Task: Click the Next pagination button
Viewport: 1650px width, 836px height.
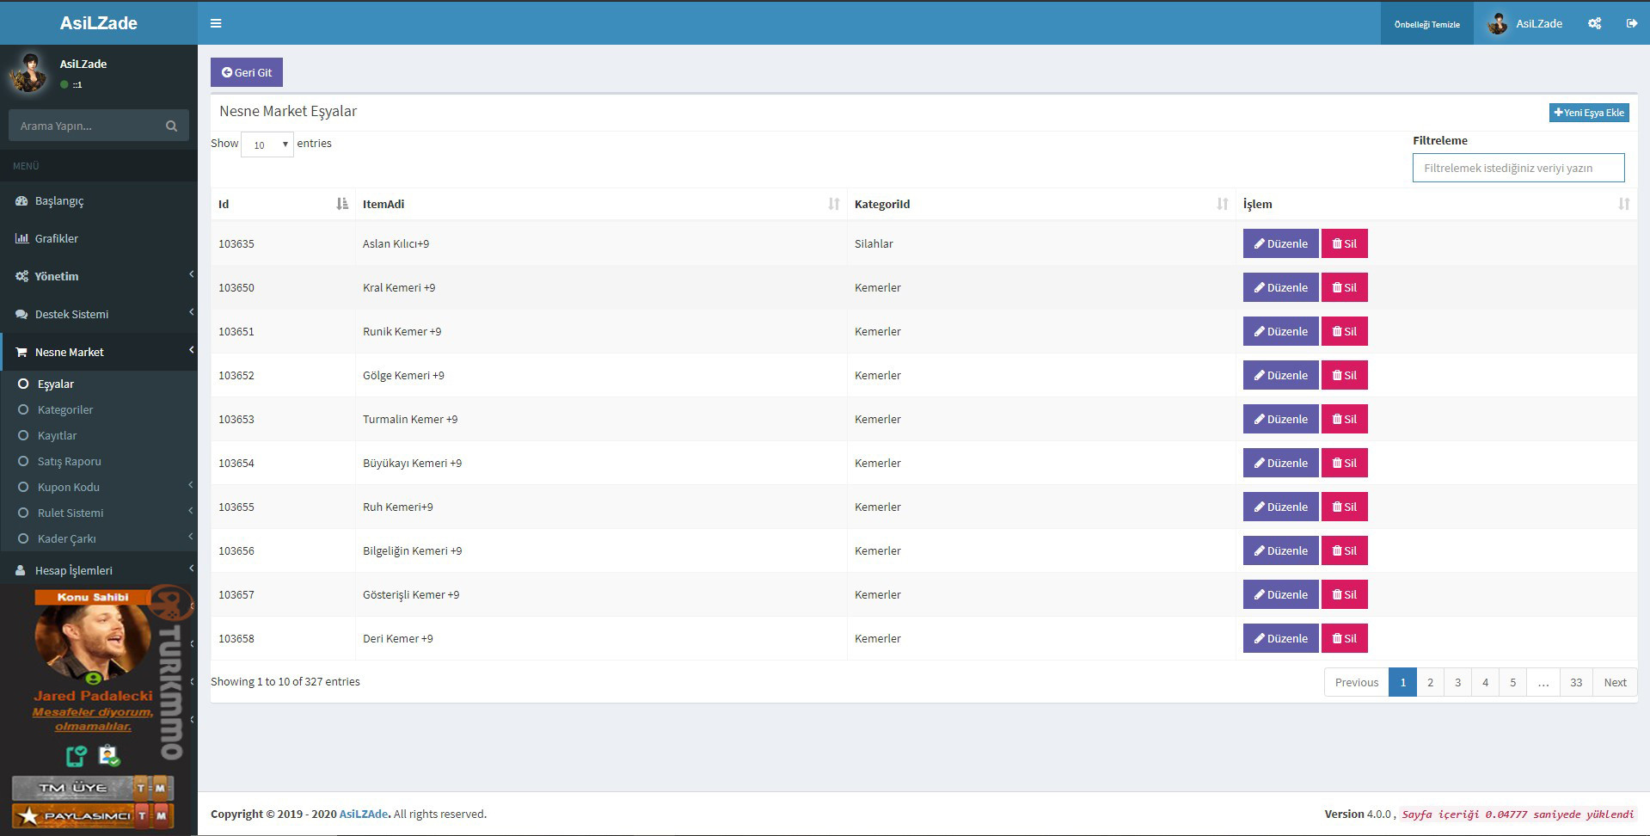Action: coord(1615,682)
